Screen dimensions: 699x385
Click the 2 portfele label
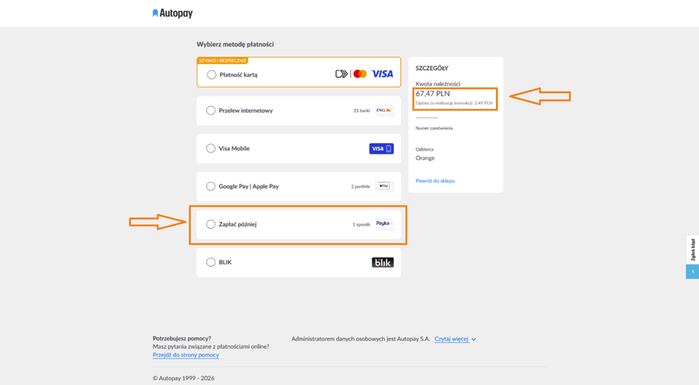tap(360, 187)
